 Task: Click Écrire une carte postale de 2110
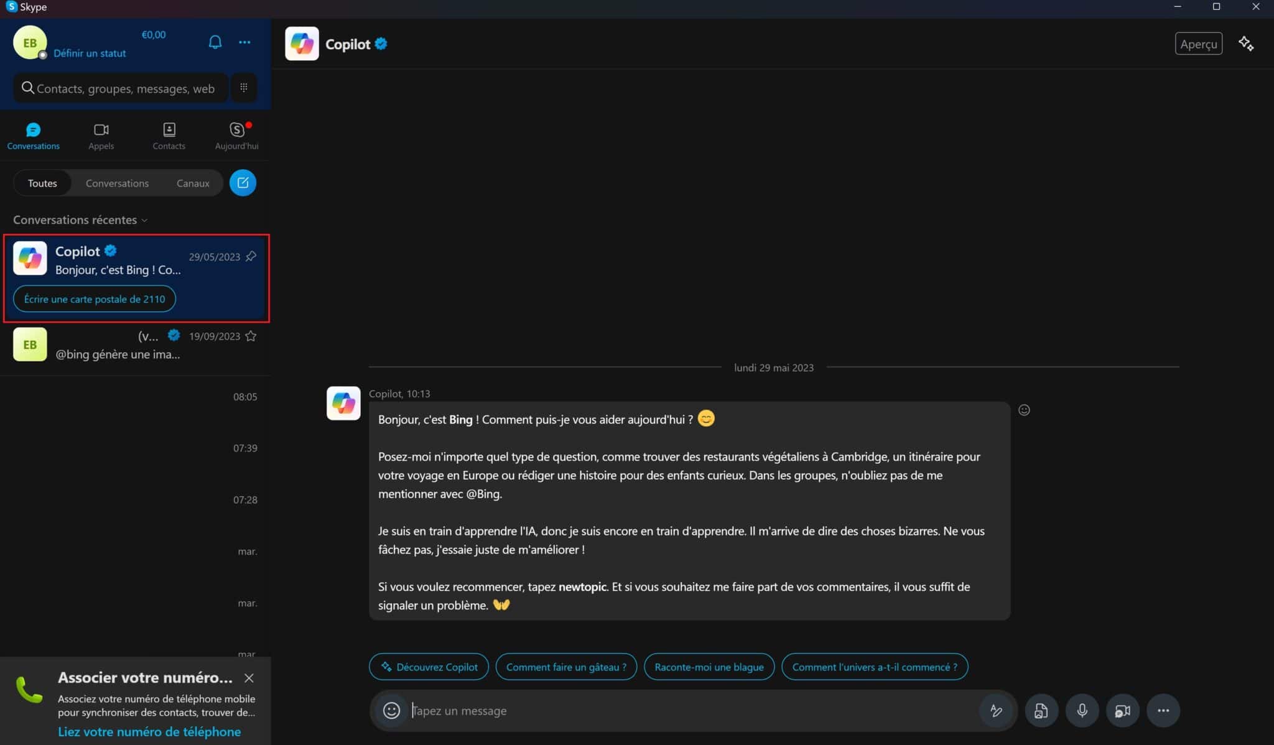click(x=95, y=298)
